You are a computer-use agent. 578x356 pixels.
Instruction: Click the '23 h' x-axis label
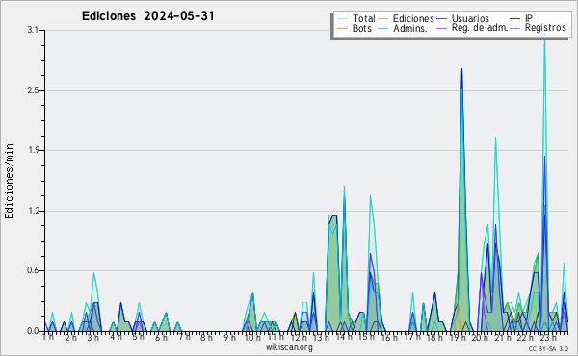pos(548,337)
